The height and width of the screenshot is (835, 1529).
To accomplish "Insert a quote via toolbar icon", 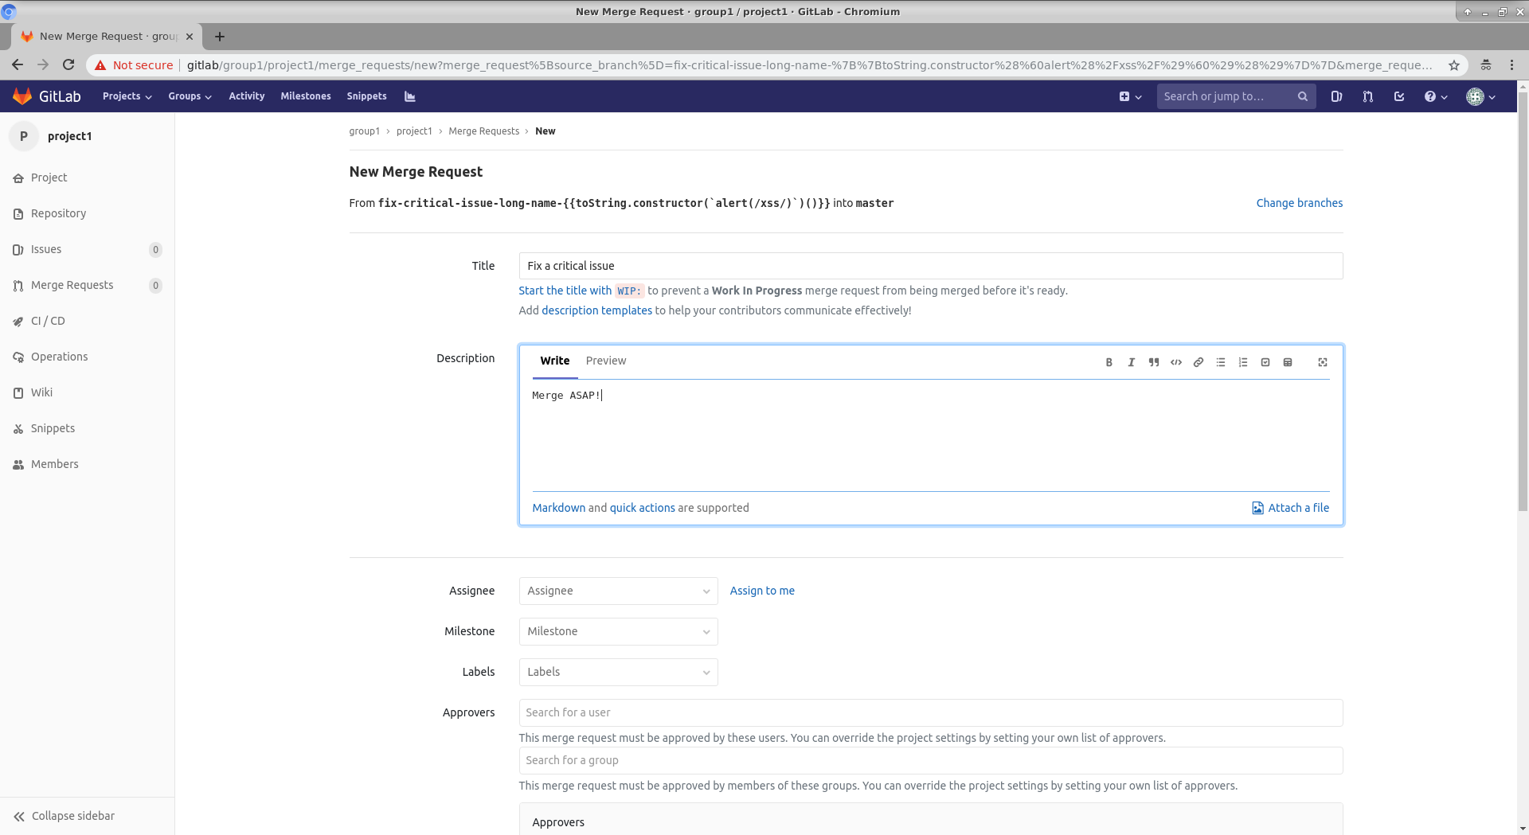I will pyautogui.click(x=1153, y=362).
